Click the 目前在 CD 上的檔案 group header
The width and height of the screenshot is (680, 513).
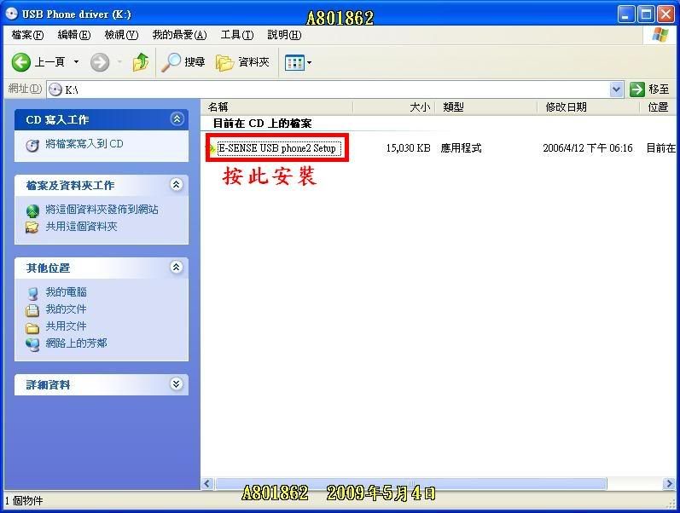click(x=263, y=124)
